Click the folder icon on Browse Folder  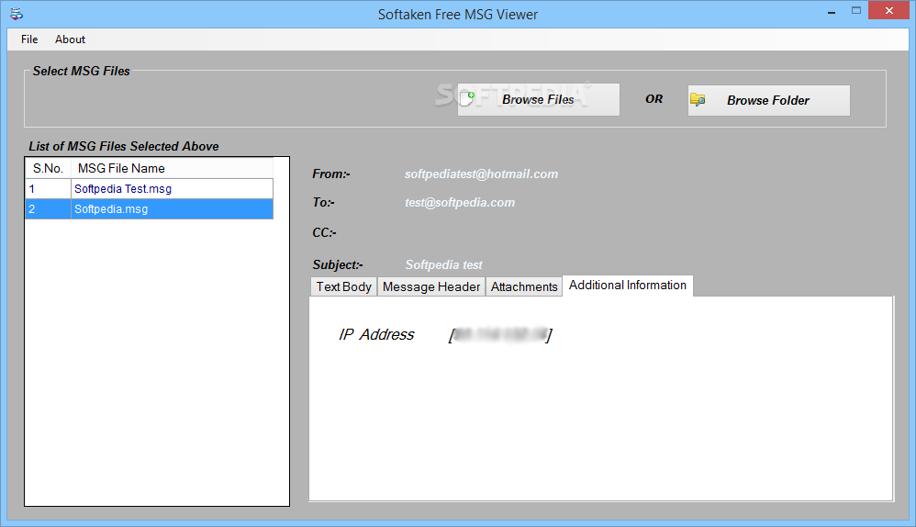[698, 100]
